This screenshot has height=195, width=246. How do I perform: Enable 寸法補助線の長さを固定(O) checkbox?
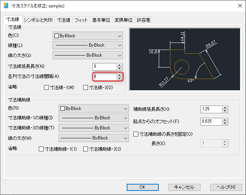coord(136,134)
